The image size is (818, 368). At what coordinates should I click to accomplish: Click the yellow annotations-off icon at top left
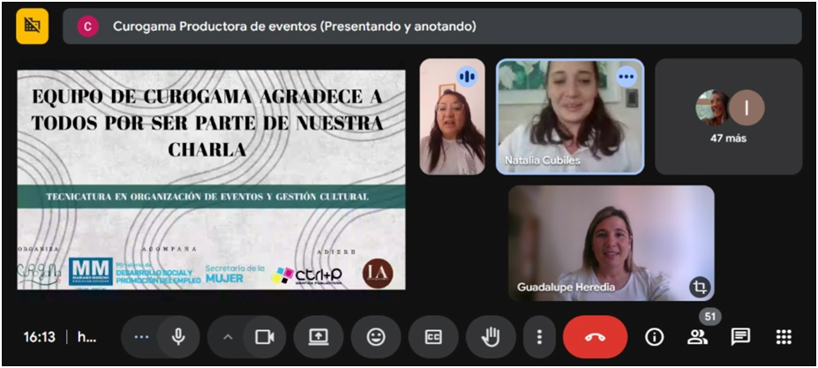(33, 26)
